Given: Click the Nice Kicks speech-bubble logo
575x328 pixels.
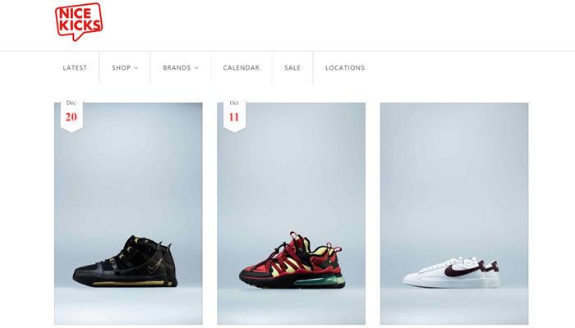Looking at the screenshot, I should pos(79,21).
